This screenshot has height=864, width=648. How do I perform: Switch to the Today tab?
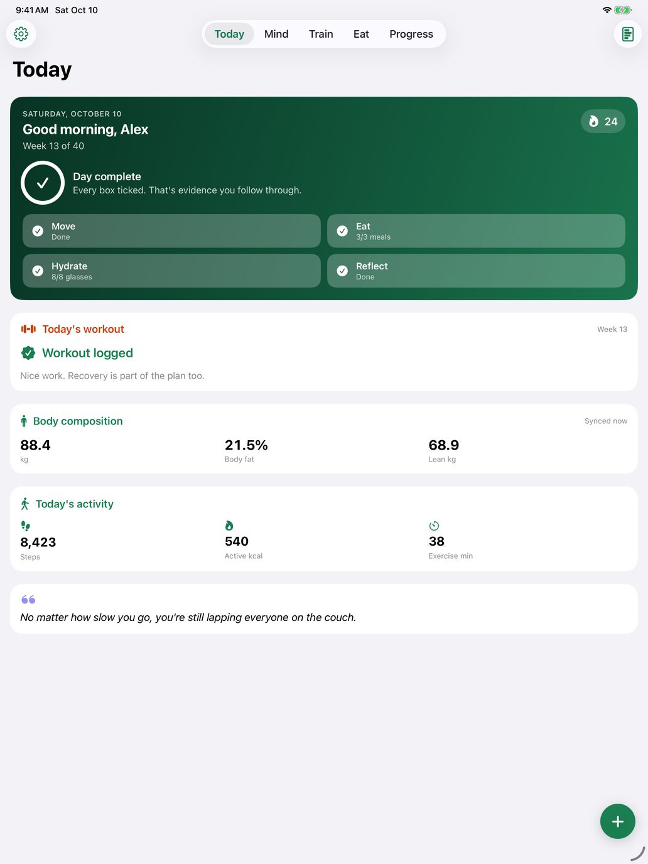229,34
